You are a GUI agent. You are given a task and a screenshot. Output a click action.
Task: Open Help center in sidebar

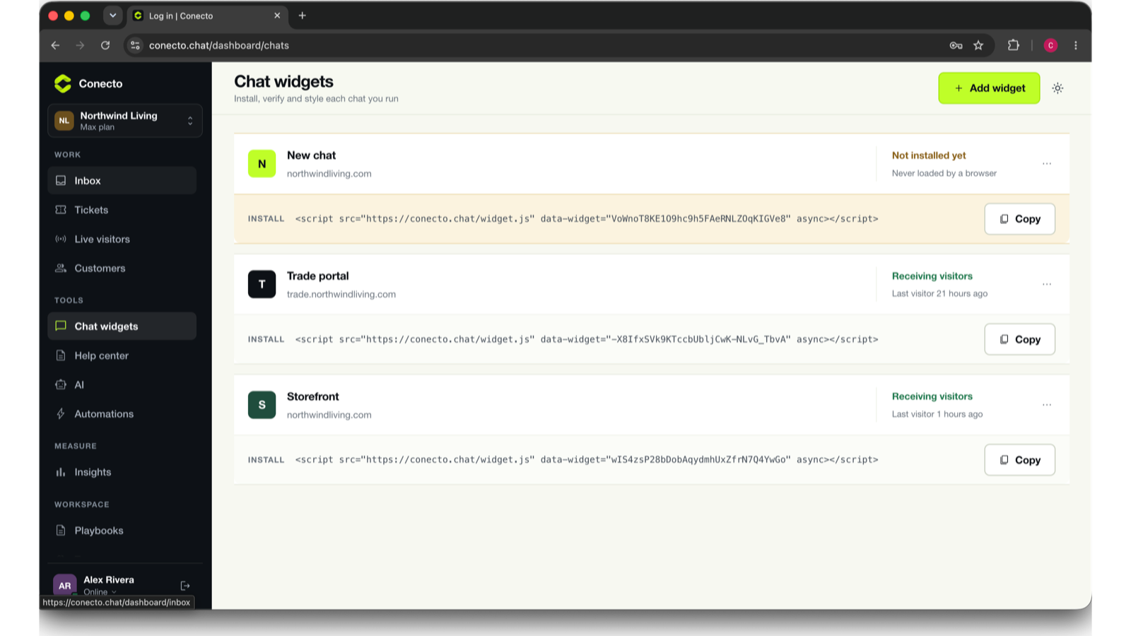(x=122, y=355)
